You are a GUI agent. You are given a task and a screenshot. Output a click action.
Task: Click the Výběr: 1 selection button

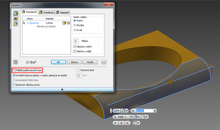click(x=121, y=117)
